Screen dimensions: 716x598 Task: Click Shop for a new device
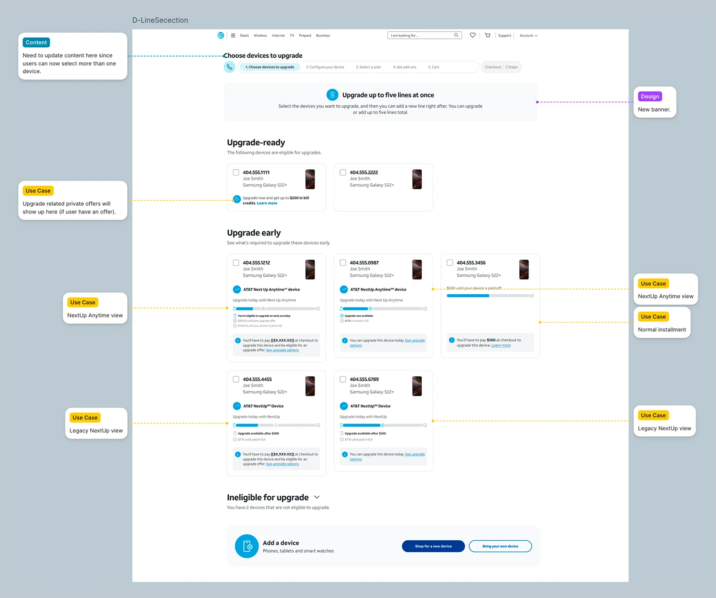click(433, 546)
